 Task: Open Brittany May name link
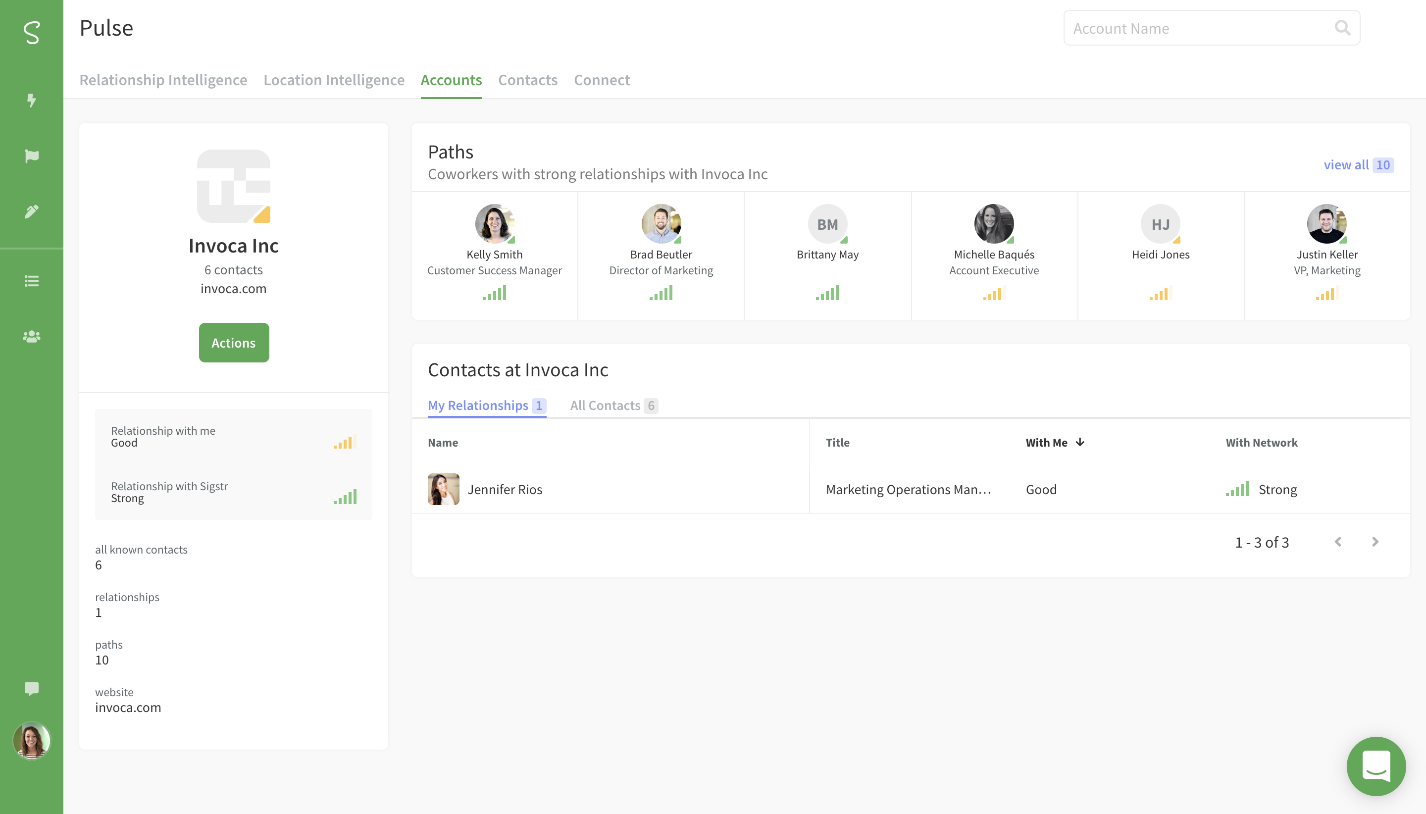827,254
